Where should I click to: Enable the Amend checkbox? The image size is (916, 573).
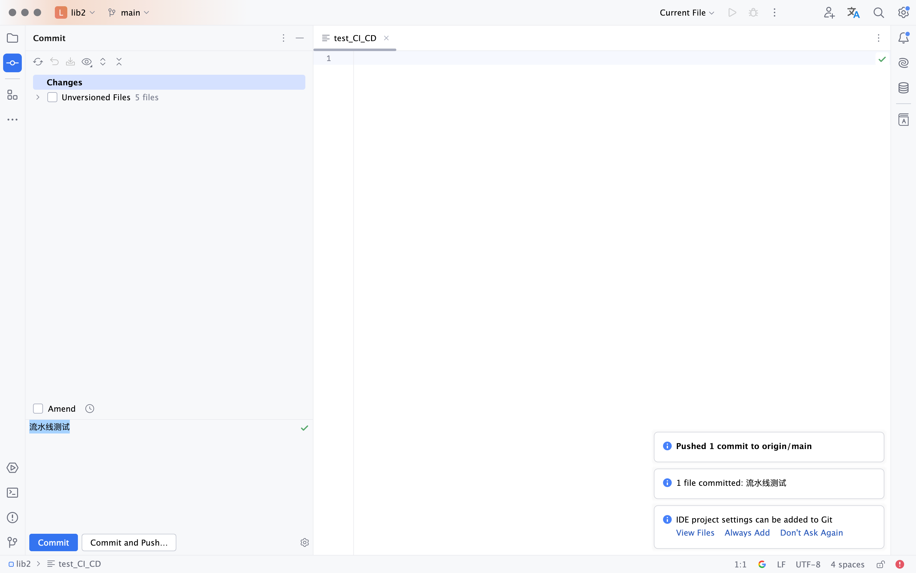click(x=38, y=409)
